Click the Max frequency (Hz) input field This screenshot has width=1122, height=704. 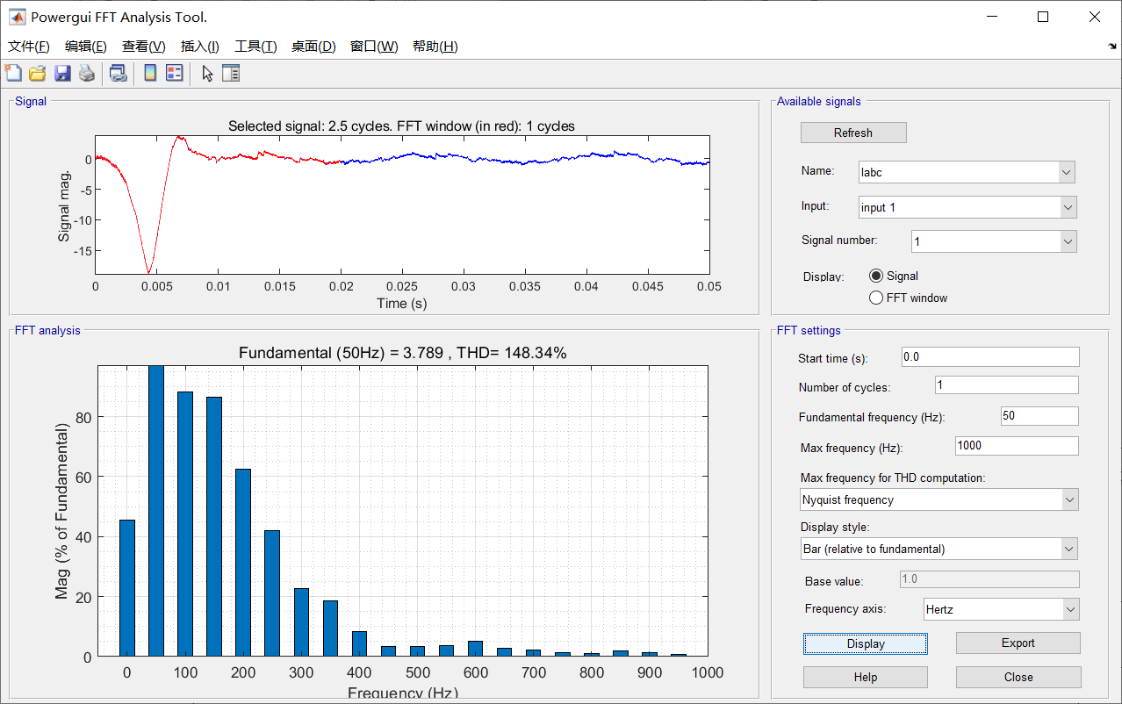pos(1017,446)
